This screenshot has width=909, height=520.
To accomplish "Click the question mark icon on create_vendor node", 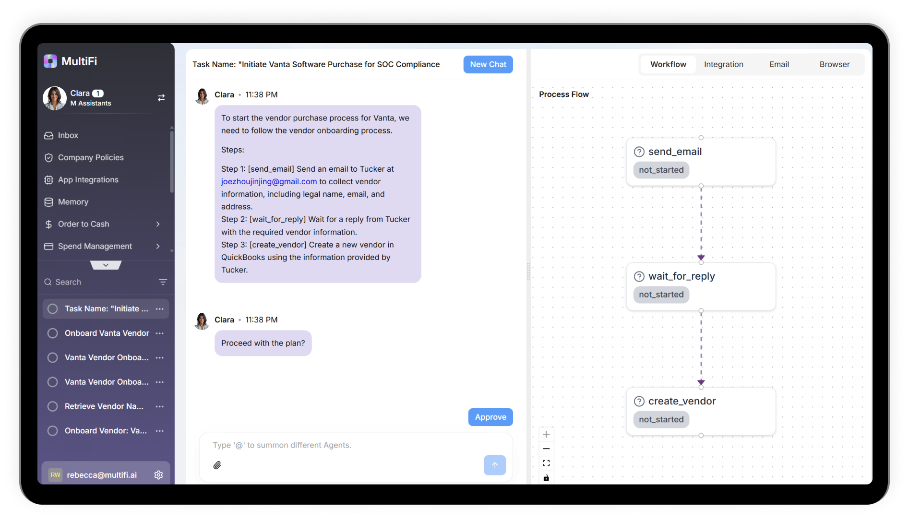I will [x=639, y=402].
